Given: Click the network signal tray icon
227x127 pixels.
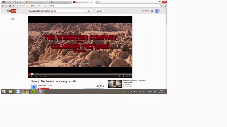Looking at the screenshot, I should tap(143, 92).
